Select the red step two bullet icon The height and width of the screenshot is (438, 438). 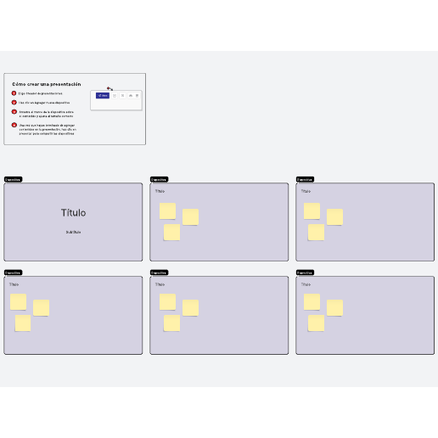(14, 103)
